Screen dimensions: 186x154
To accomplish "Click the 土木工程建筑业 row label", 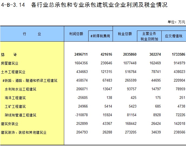I will (x=13, y=72).
